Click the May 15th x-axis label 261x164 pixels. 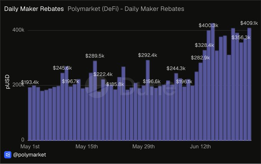point(87,146)
